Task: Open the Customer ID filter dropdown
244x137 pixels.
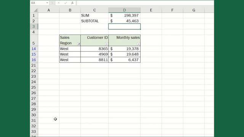Action: [x=107, y=44]
